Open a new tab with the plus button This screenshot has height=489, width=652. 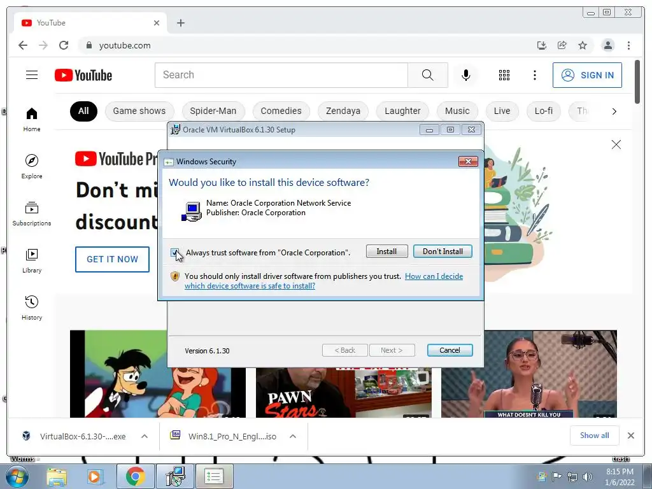(x=180, y=23)
